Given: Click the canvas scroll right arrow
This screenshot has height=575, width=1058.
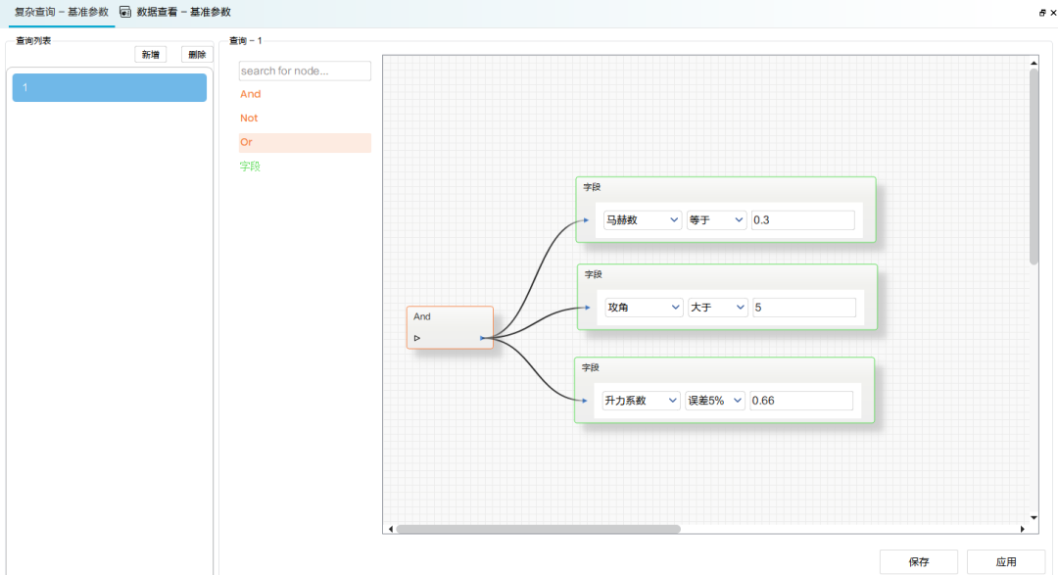Looking at the screenshot, I should coord(1022,529).
